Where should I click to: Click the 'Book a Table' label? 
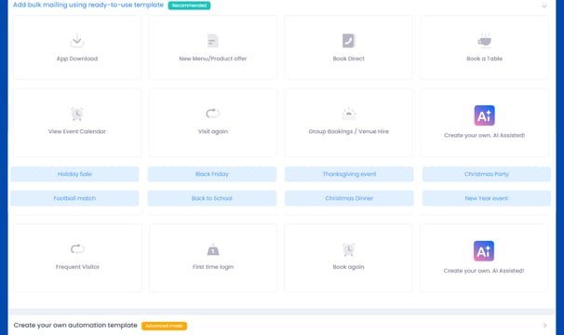[x=484, y=59]
